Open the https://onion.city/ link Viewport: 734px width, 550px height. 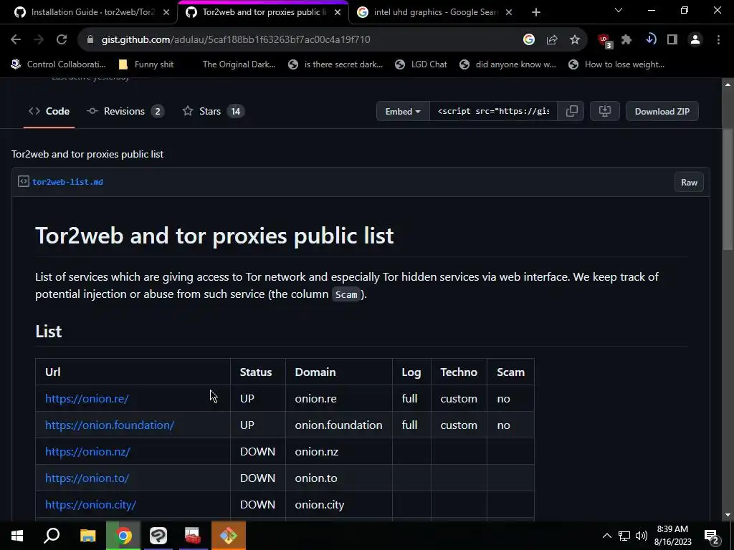tap(90, 505)
